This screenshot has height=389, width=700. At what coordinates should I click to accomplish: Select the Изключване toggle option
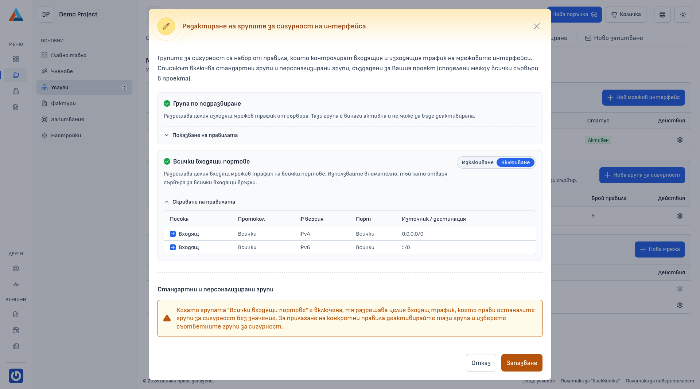[477, 162]
